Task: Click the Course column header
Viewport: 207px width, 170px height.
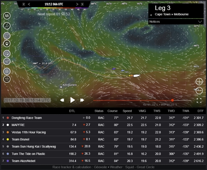Action: pyautogui.click(x=113, y=111)
